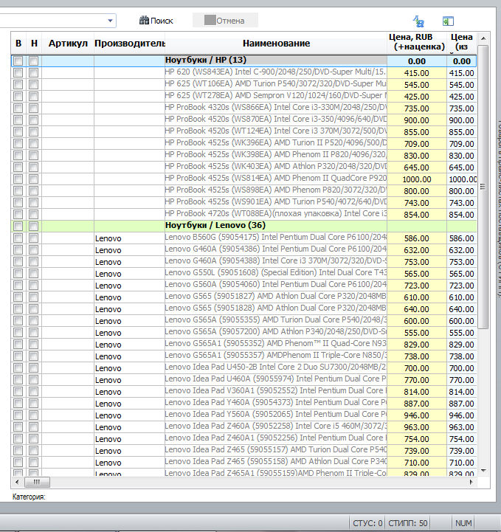Viewport: 501px width, 532px height.
Task: Click the Lenovo manufacturer cell for G560A row
Action: [x=129, y=286]
